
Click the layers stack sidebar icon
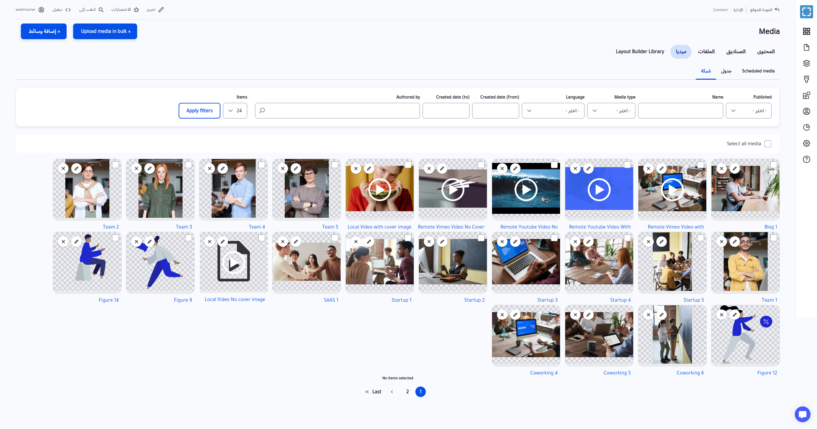tap(806, 63)
